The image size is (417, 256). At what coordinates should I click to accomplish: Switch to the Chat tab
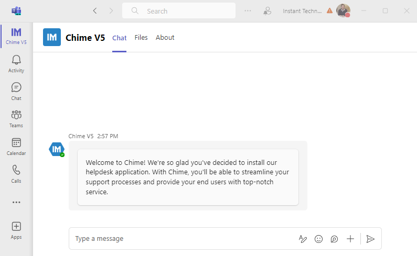tap(119, 38)
